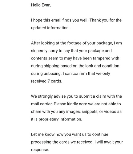Image resolution: width=133 pixels, height=154 pixels.
Task: Click the line starting "I hope this email"
Action: click(x=76, y=20)
